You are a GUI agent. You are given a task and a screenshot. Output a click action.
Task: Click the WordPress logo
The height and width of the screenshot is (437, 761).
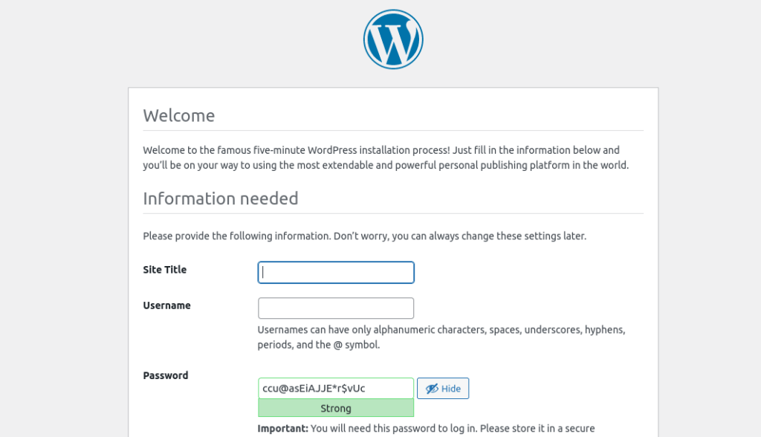(393, 39)
